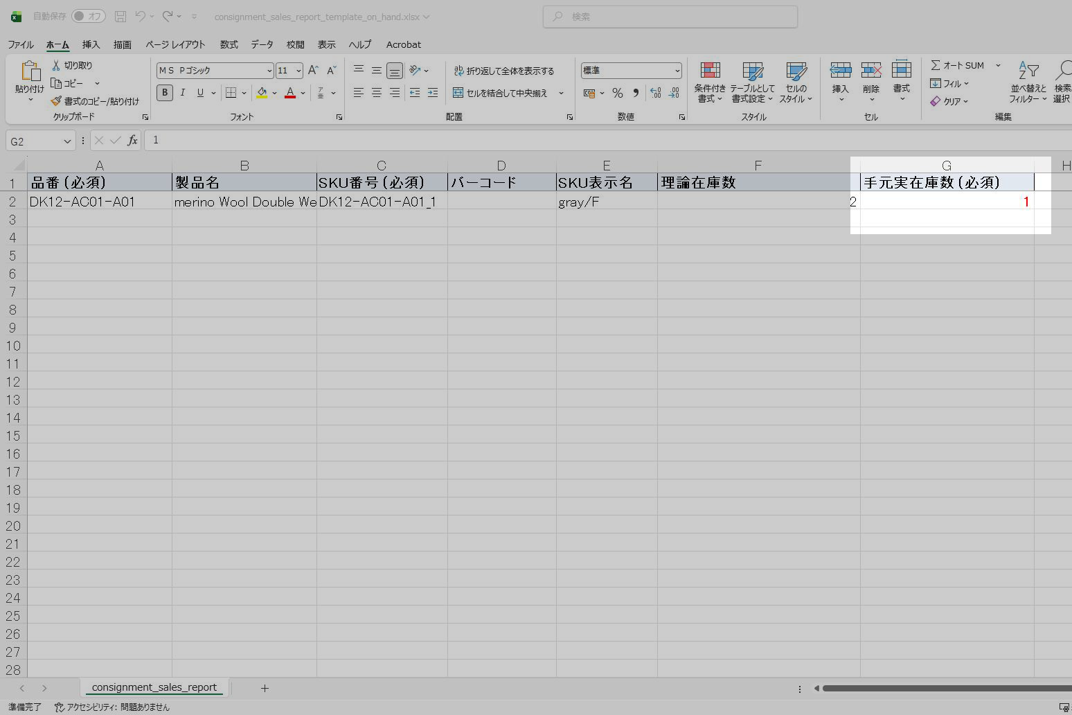1072x715 pixels.
Task: Expand the font name dropdown
Action: click(x=269, y=71)
